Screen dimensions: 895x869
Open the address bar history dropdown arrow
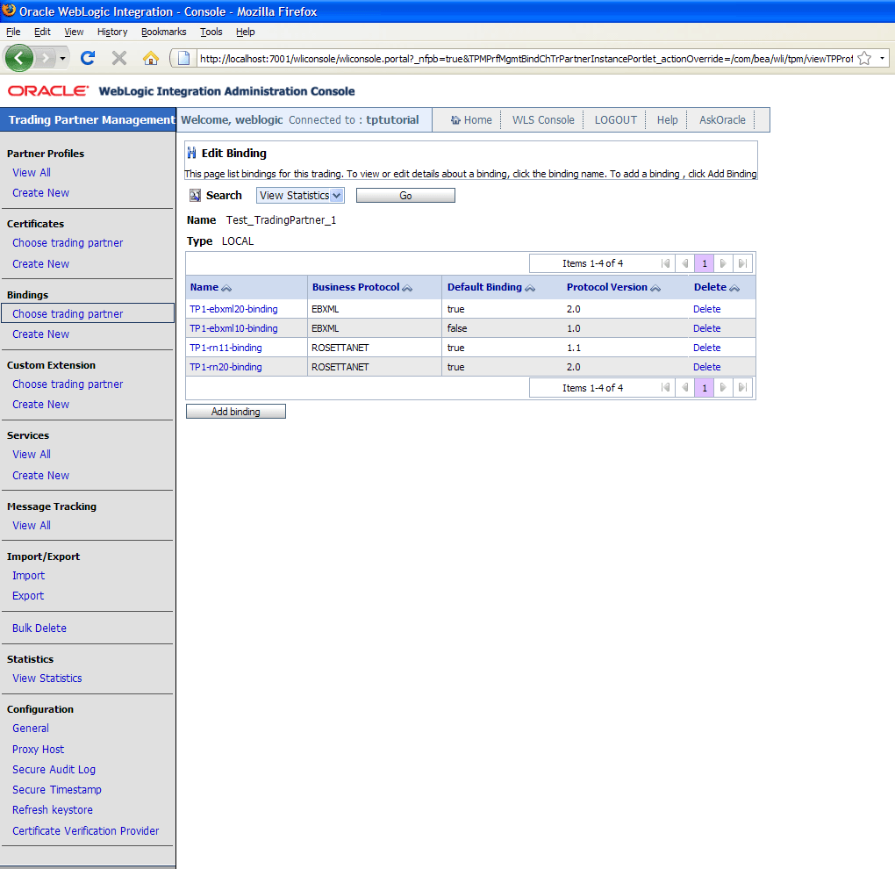882,58
